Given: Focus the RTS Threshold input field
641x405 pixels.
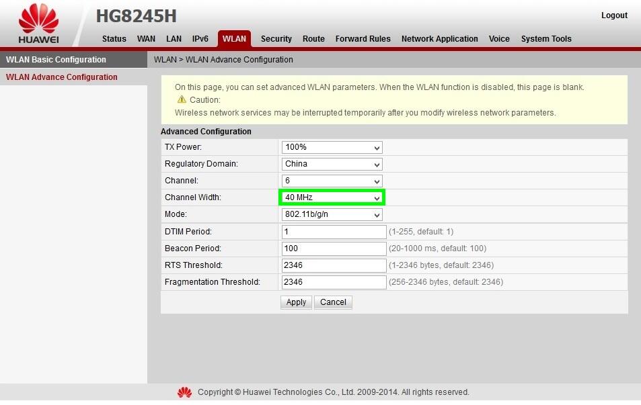Looking at the screenshot, I should point(334,265).
